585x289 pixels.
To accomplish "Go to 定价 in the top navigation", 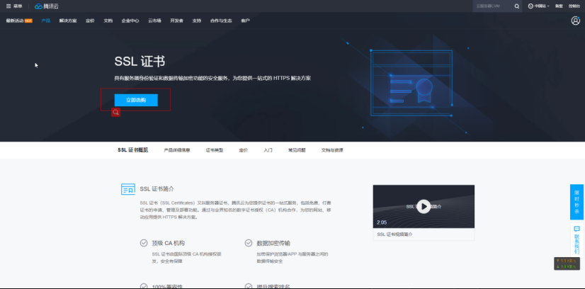I will (90, 21).
